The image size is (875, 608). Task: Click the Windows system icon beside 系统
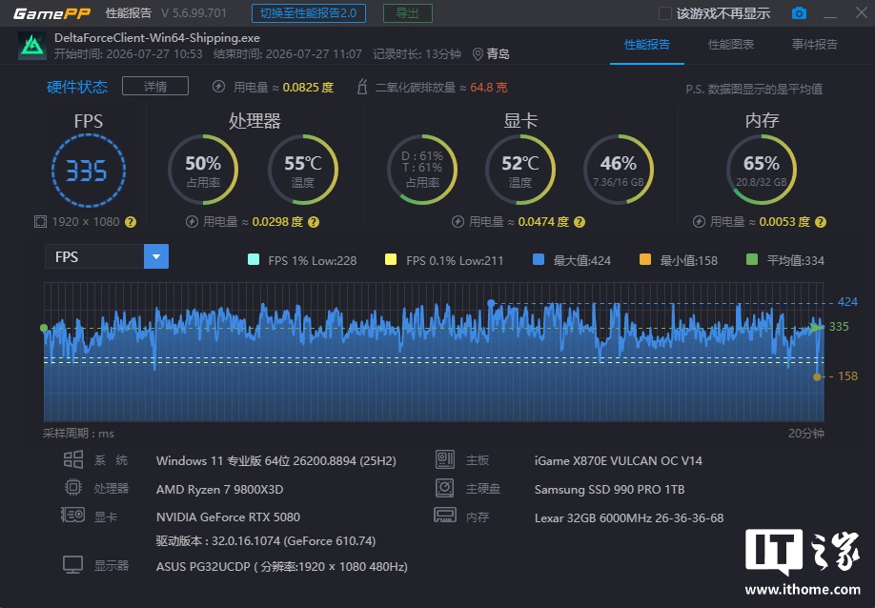click(73, 459)
